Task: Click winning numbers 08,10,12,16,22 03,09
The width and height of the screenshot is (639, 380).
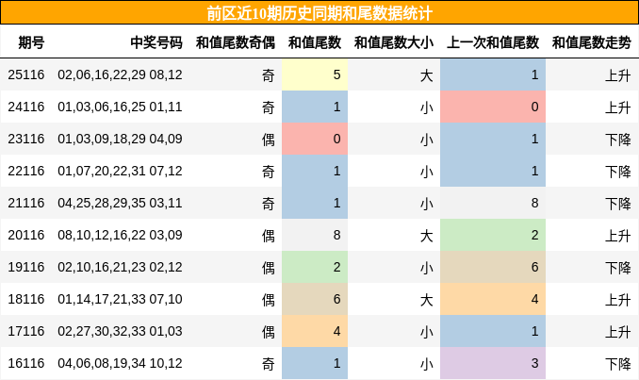Action: click(x=120, y=235)
